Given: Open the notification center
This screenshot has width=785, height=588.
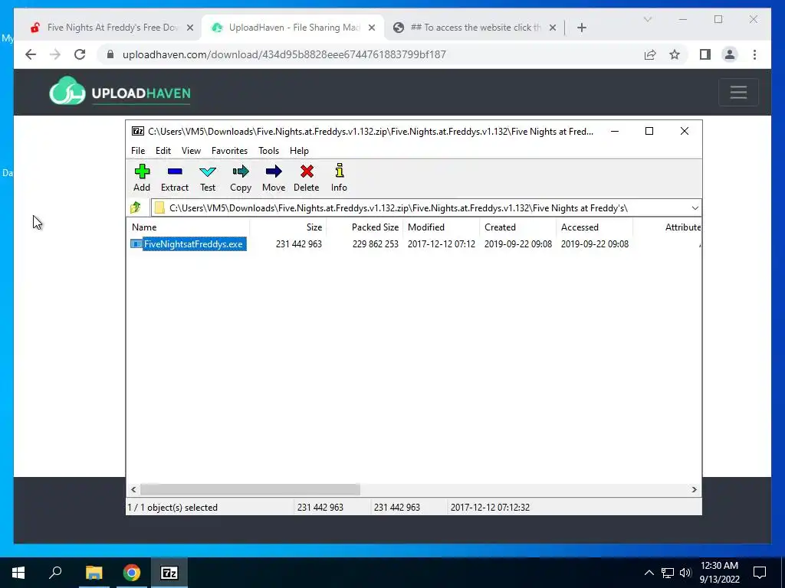Looking at the screenshot, I should pos(760,573).
